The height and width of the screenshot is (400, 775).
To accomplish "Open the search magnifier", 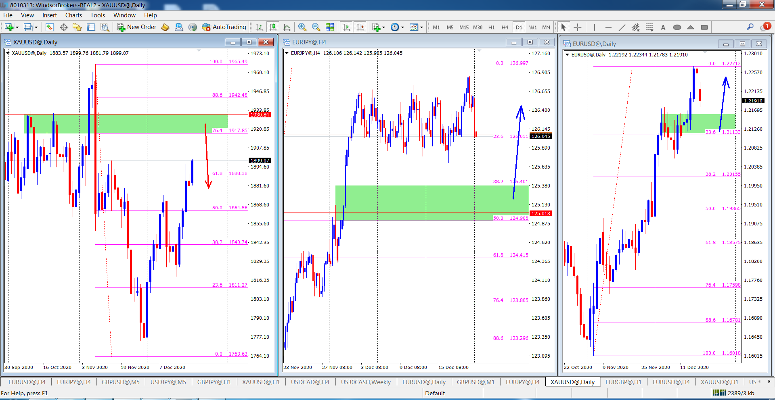I will pos(750,27).
